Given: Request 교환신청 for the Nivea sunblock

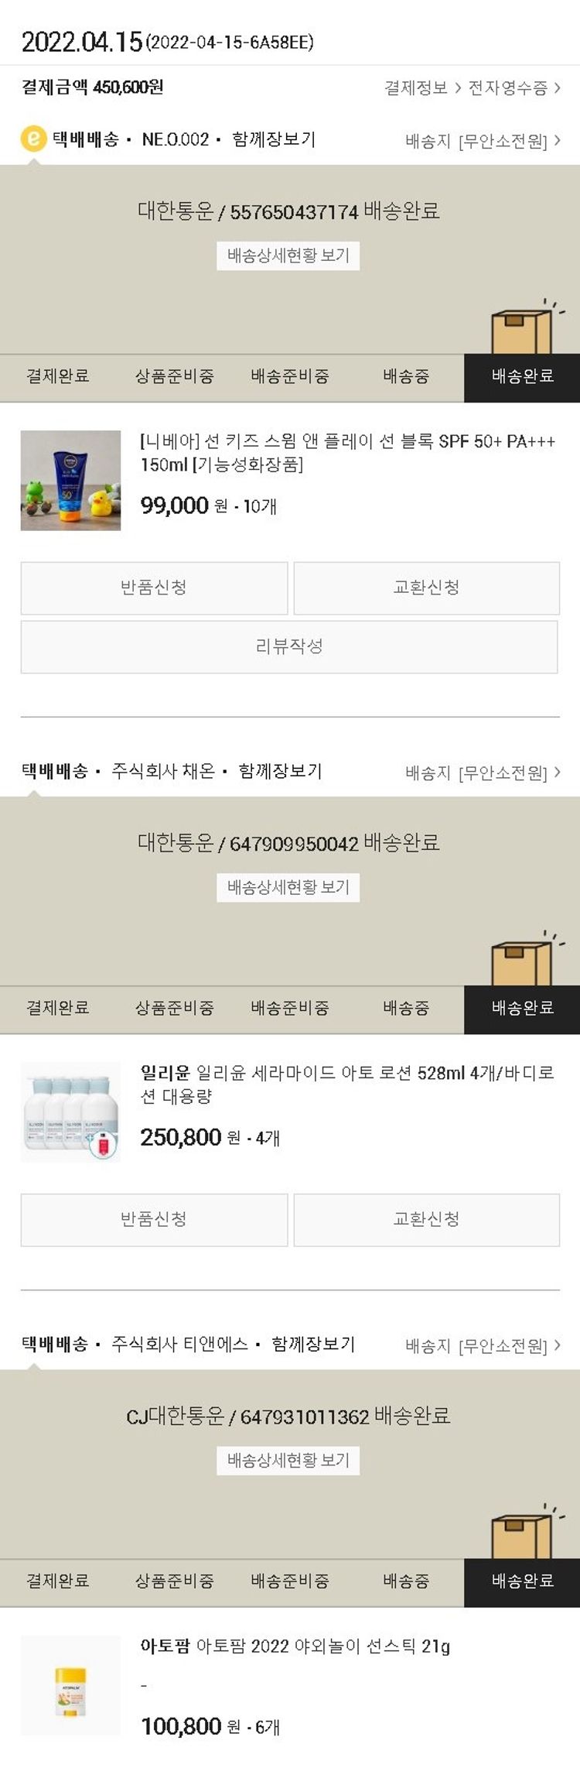Looking at the screenshot, I should pos(426,588).
